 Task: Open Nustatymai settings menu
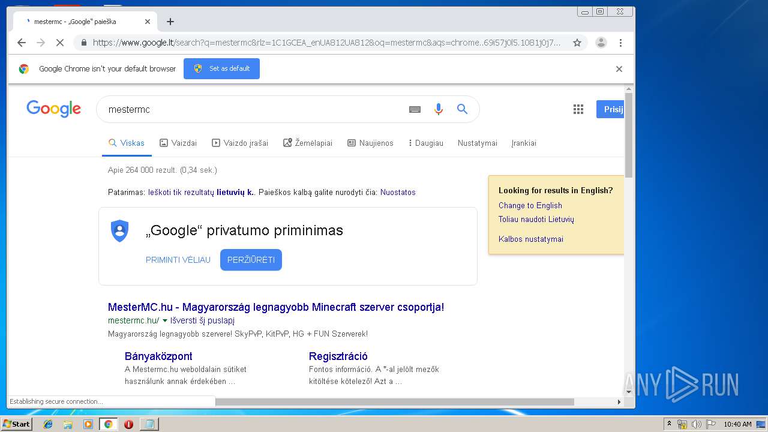(478, 143)
